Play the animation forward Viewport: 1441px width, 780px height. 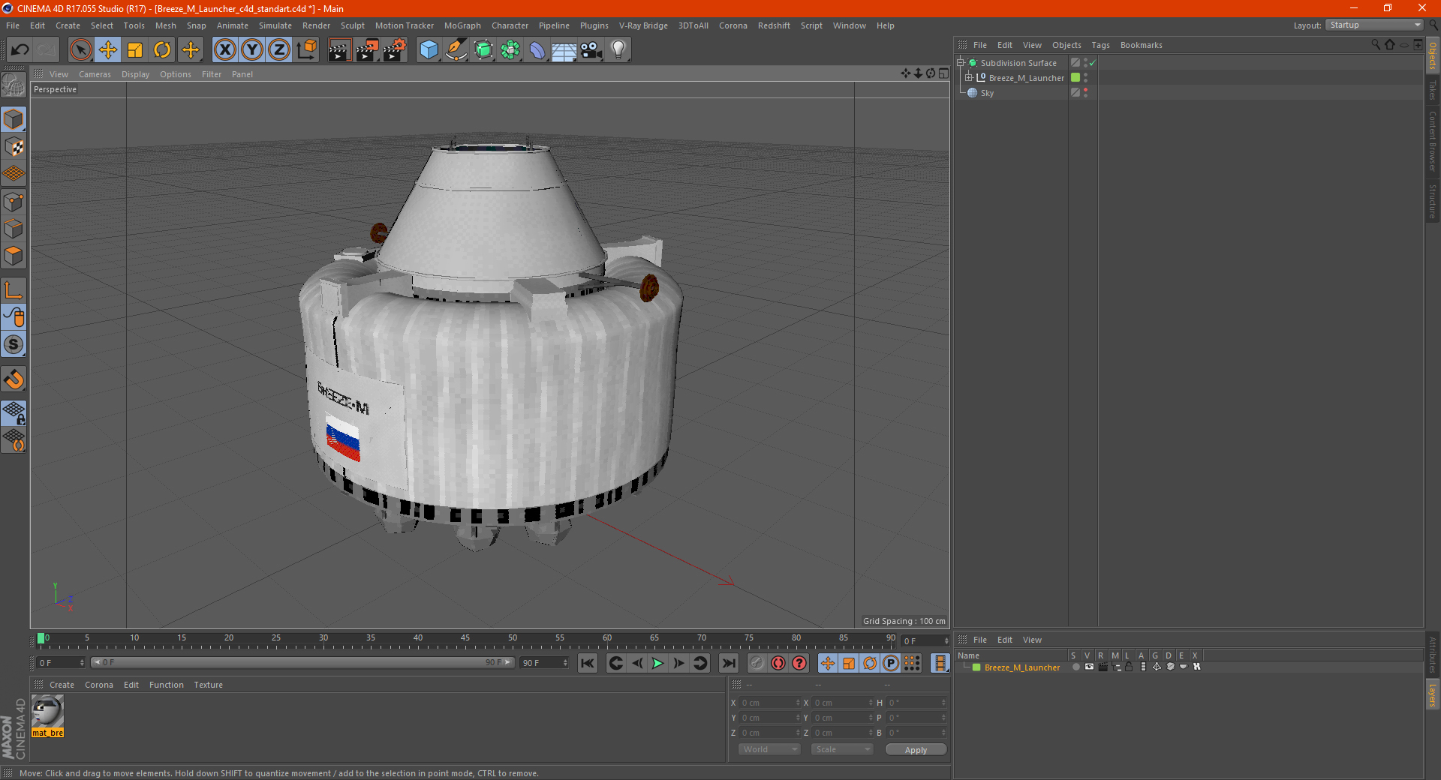coord(657,663)
